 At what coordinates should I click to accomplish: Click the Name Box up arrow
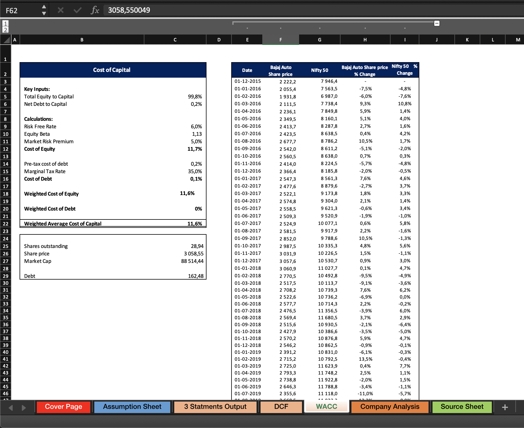(44, 7)
